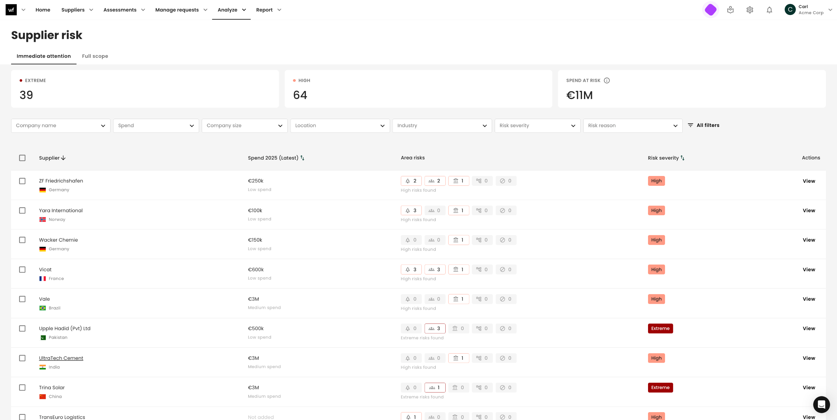Select the Vicat supplier checkbox
This screenshot has width=837, height=420.
22,270
